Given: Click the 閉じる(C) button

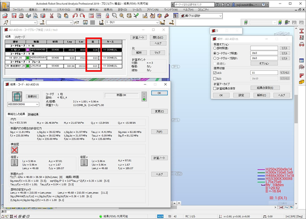Looking at the screenshot, I should click(158, 37).
